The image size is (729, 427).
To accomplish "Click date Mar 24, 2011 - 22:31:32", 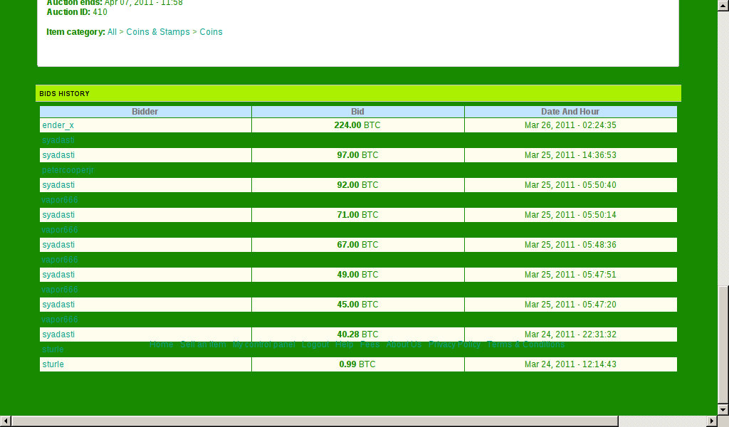I will coord(570,334).
